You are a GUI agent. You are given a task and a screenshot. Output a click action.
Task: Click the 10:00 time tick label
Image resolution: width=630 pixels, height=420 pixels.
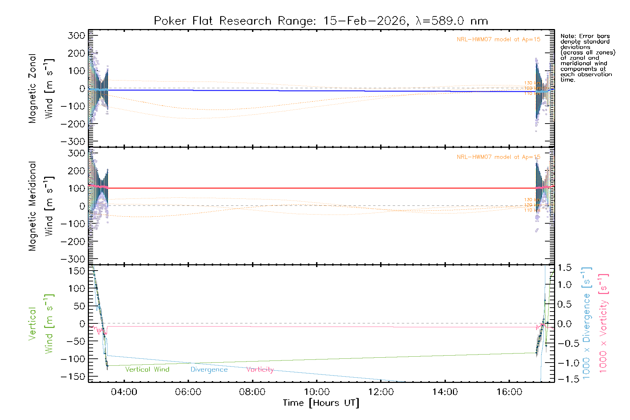click(x=316, y=392)
